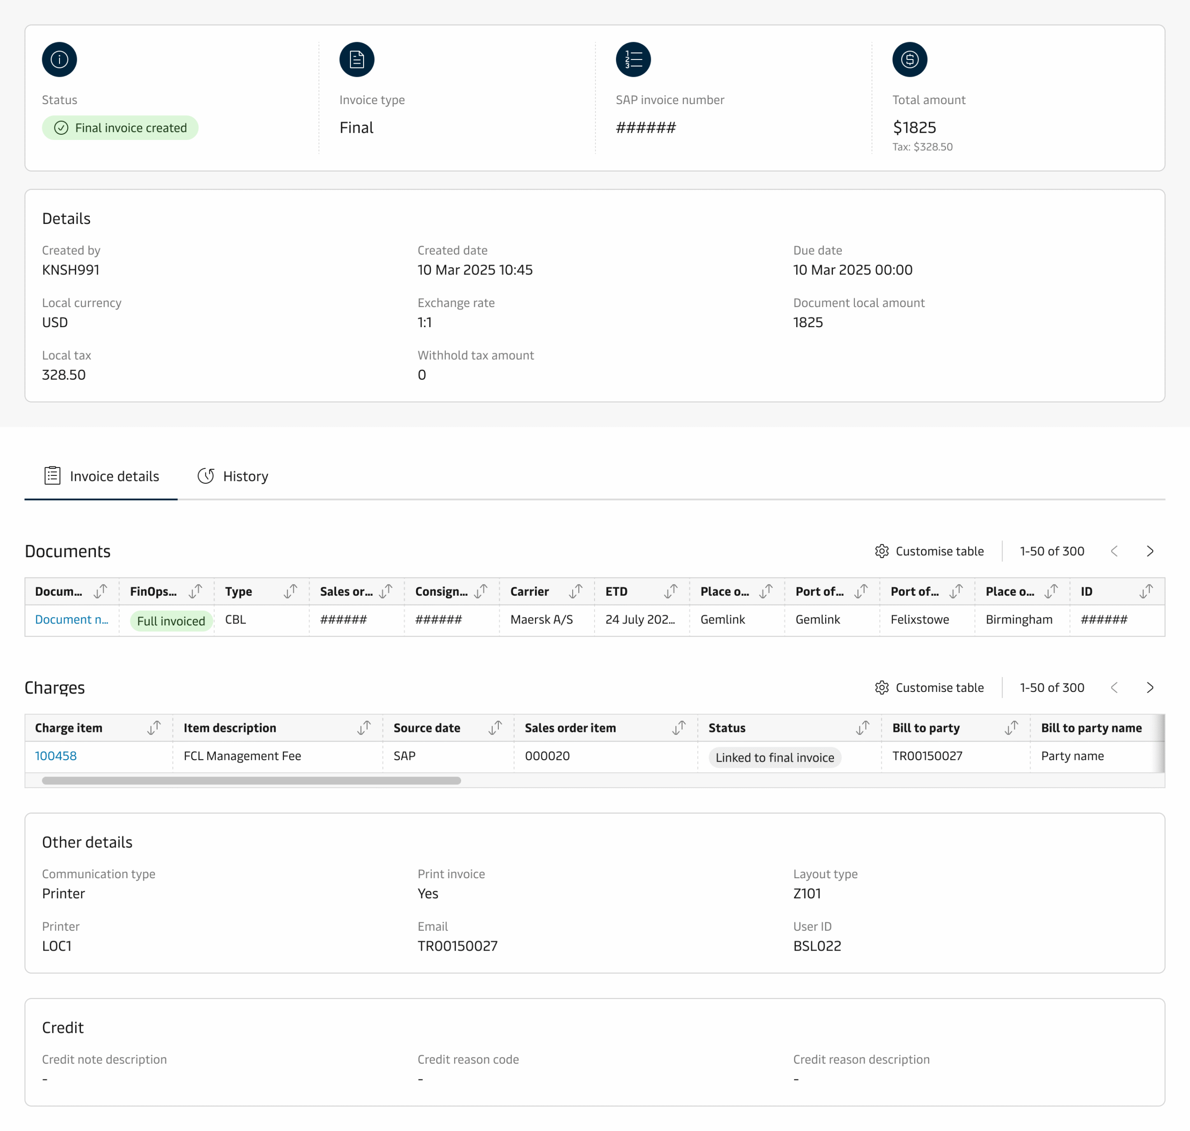This screenshot has height=1131, width=1190.
Task: Click the Status info circle icon
Action: click(x=59, y=59)
